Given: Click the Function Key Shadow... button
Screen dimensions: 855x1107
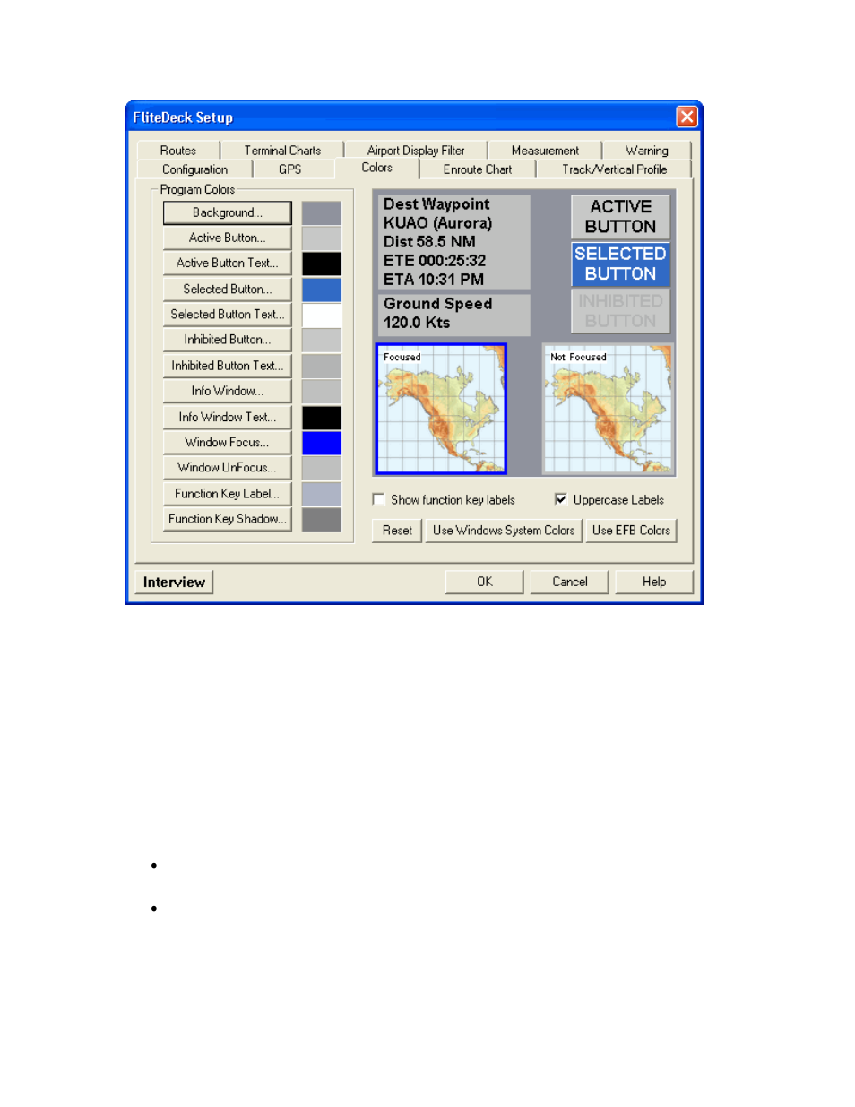Looking at the screenshot, I should point(228,519).
